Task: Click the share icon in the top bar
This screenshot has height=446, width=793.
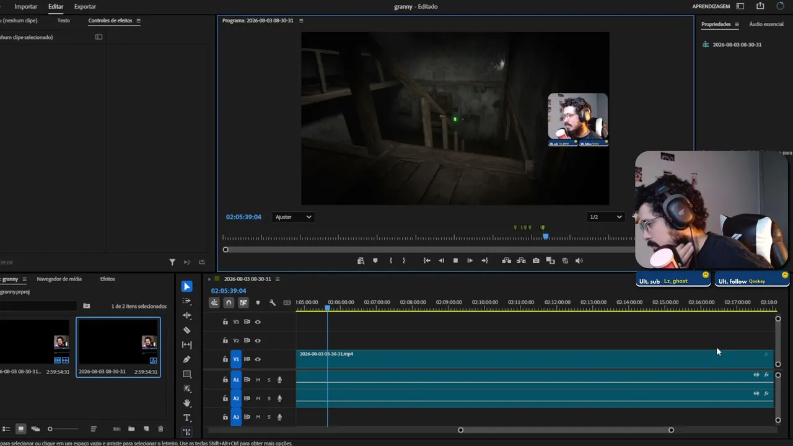Action: coord(760,6)
